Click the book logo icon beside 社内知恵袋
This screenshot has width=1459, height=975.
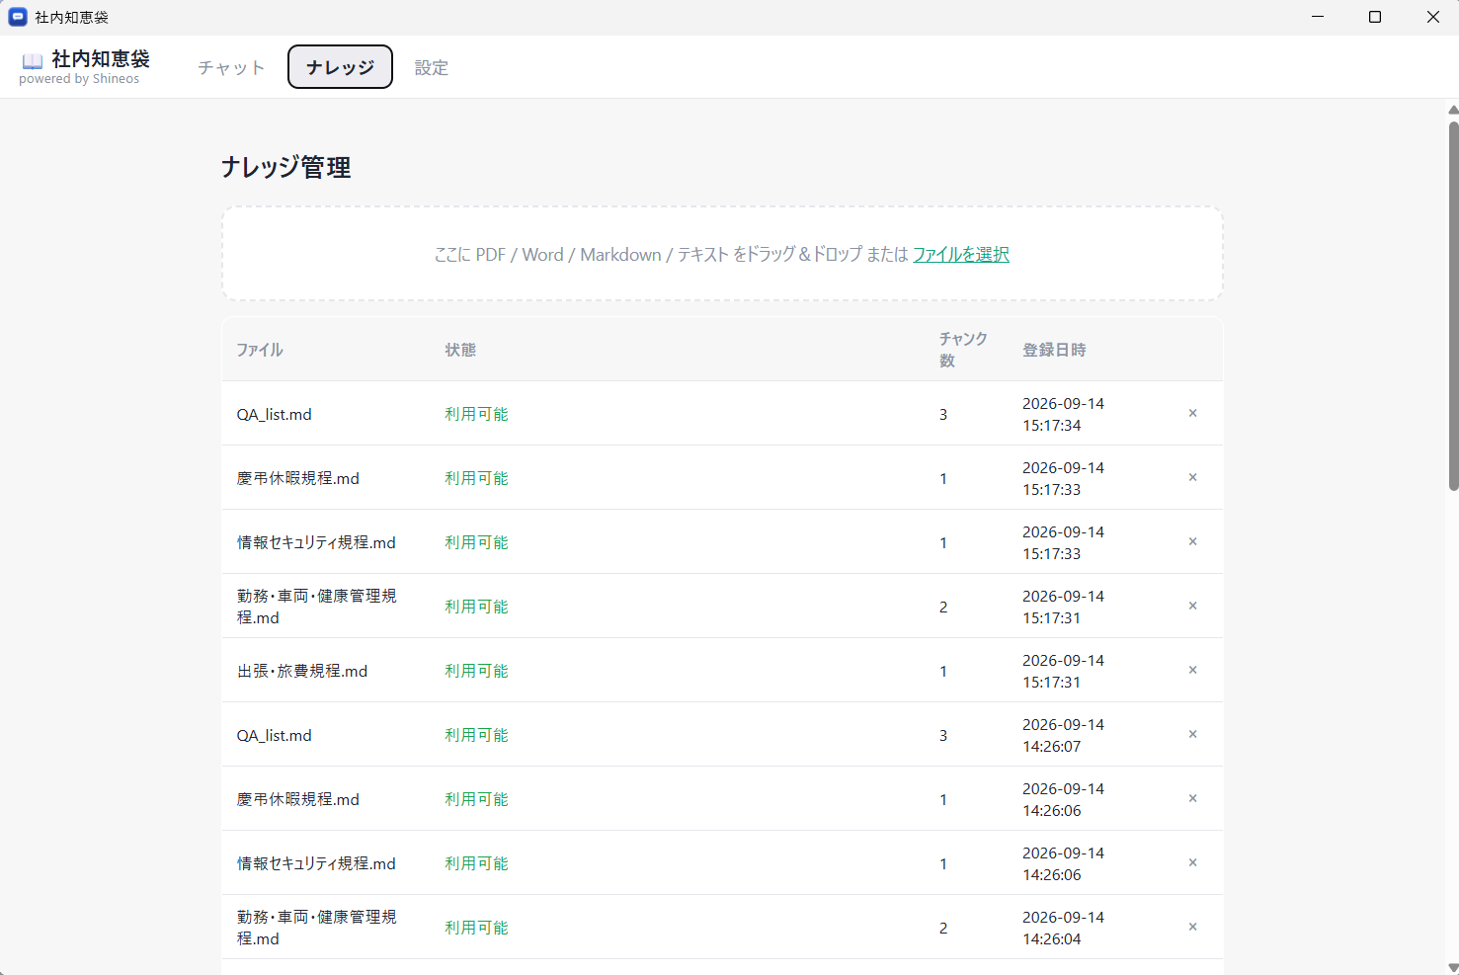point(33,61)
